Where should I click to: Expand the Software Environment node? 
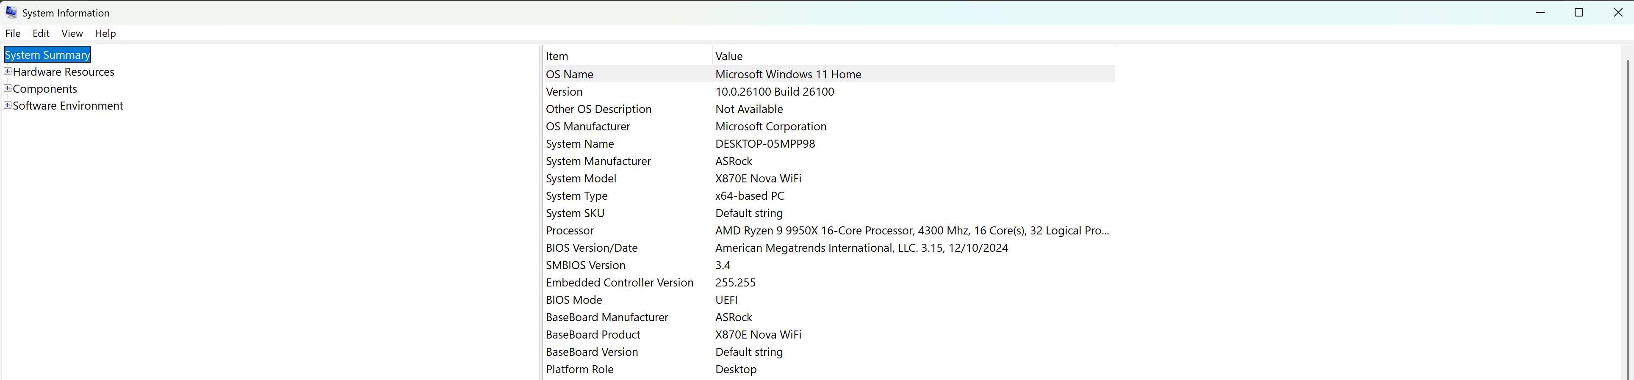point(8,106)
